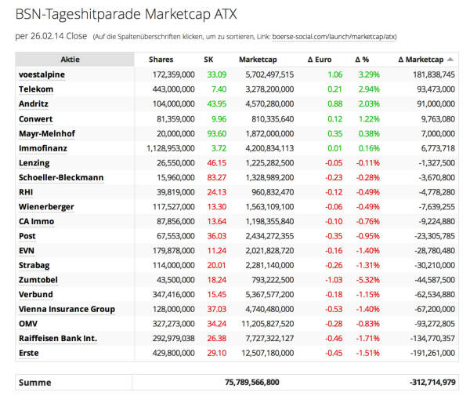The image size is (470, 396).
Task: Sort by the Δ Euro column
Action: (x=320, y=60)
